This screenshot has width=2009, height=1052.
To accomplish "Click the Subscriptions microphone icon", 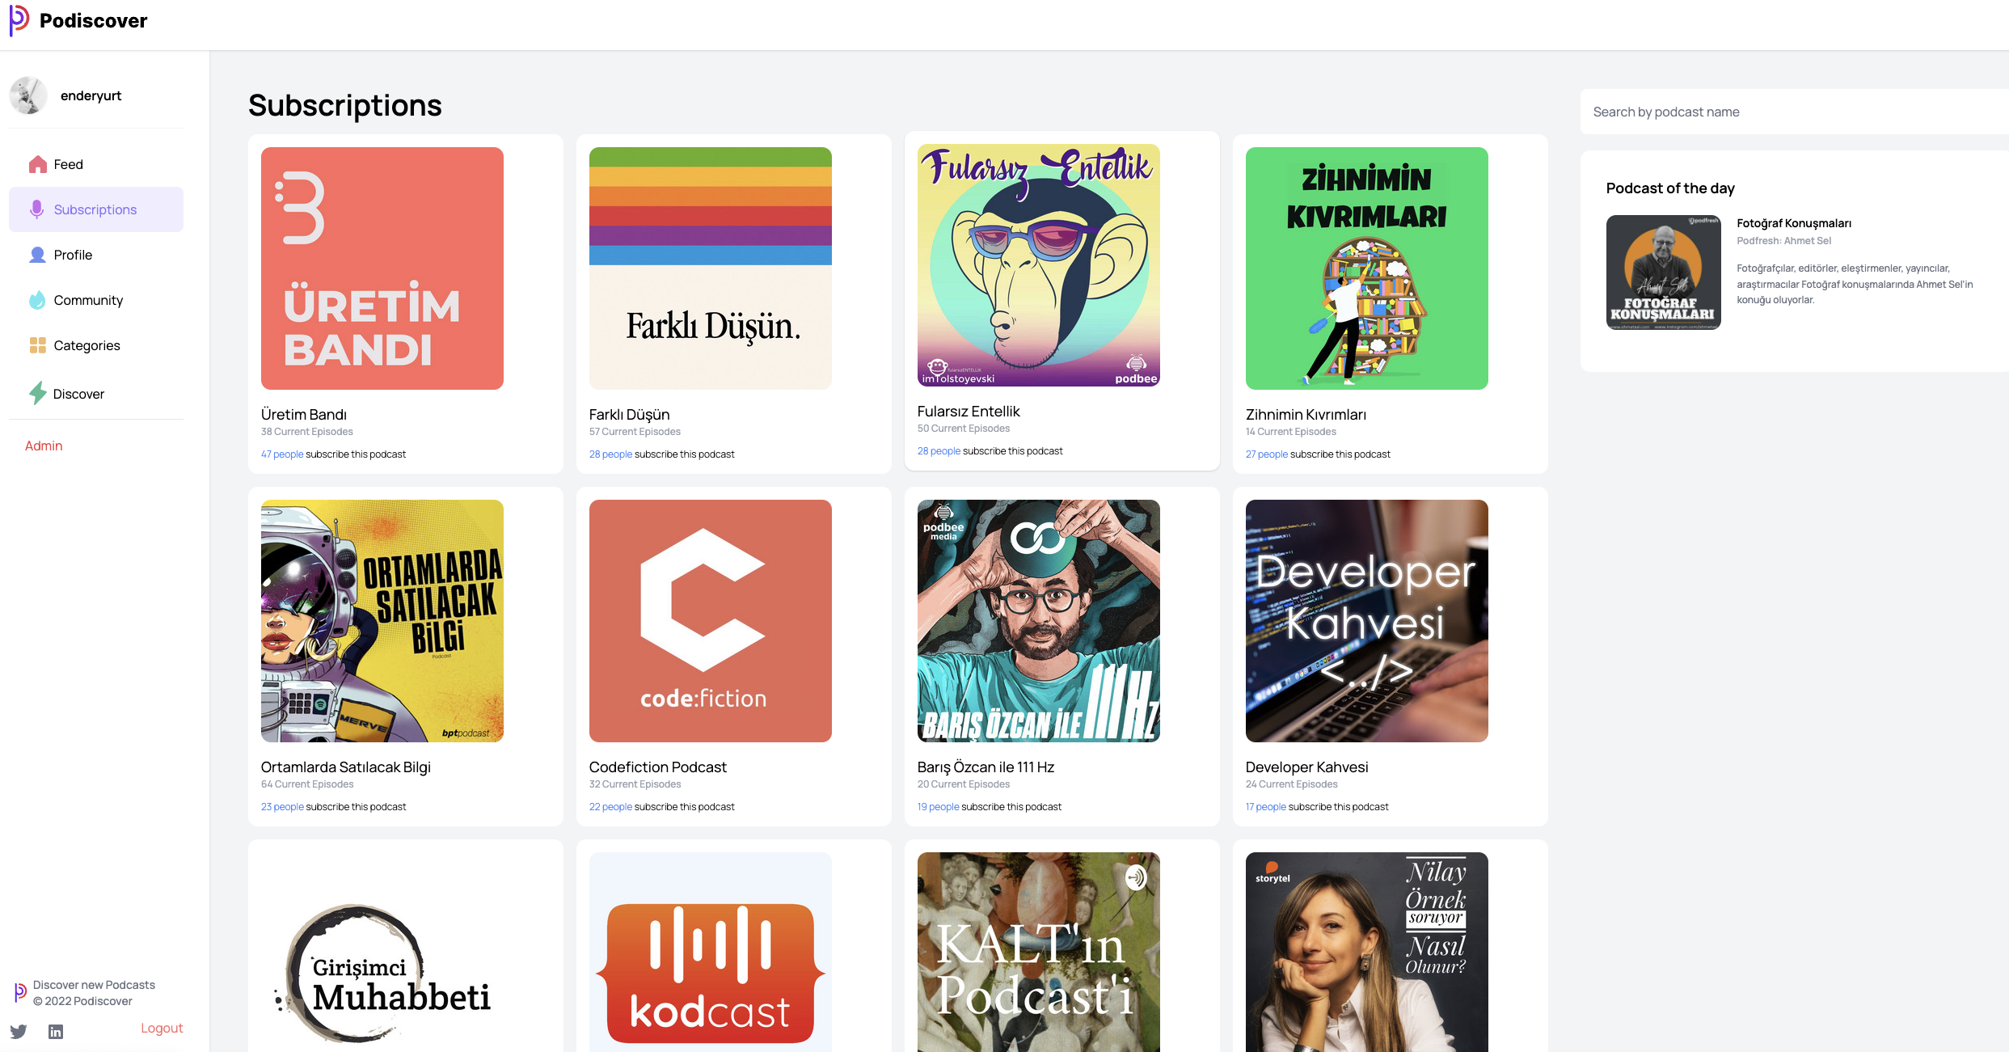I will (36, 209).
